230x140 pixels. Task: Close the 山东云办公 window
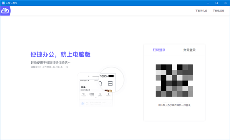(x=225, y=3)
